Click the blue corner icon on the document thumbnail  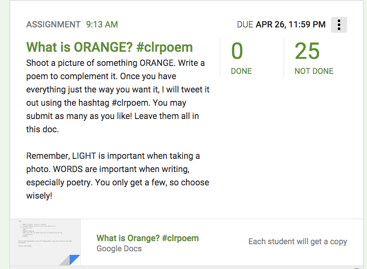pyautogui.click(x=74, y=260)
